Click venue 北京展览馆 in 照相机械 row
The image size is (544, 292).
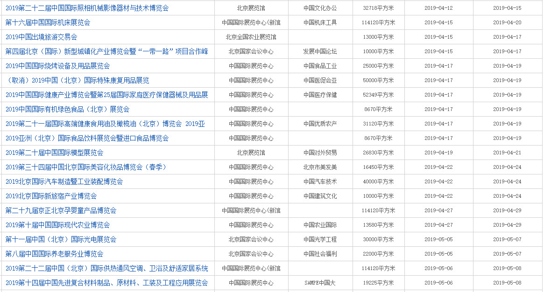coord(251,8)
